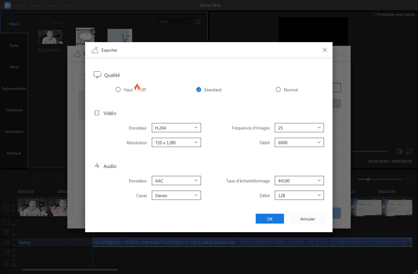Switch to the Animations tab
The height and width of the screenshot is (274, 418).
(x=14, y=131)
